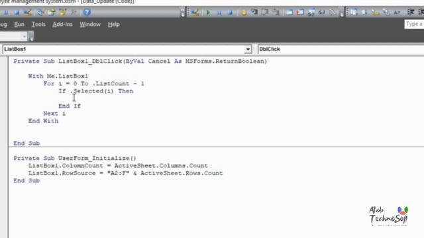Click the Step Into icon
Image resolution: width=424 pixels, height=238 pixels.
(254, 12)
